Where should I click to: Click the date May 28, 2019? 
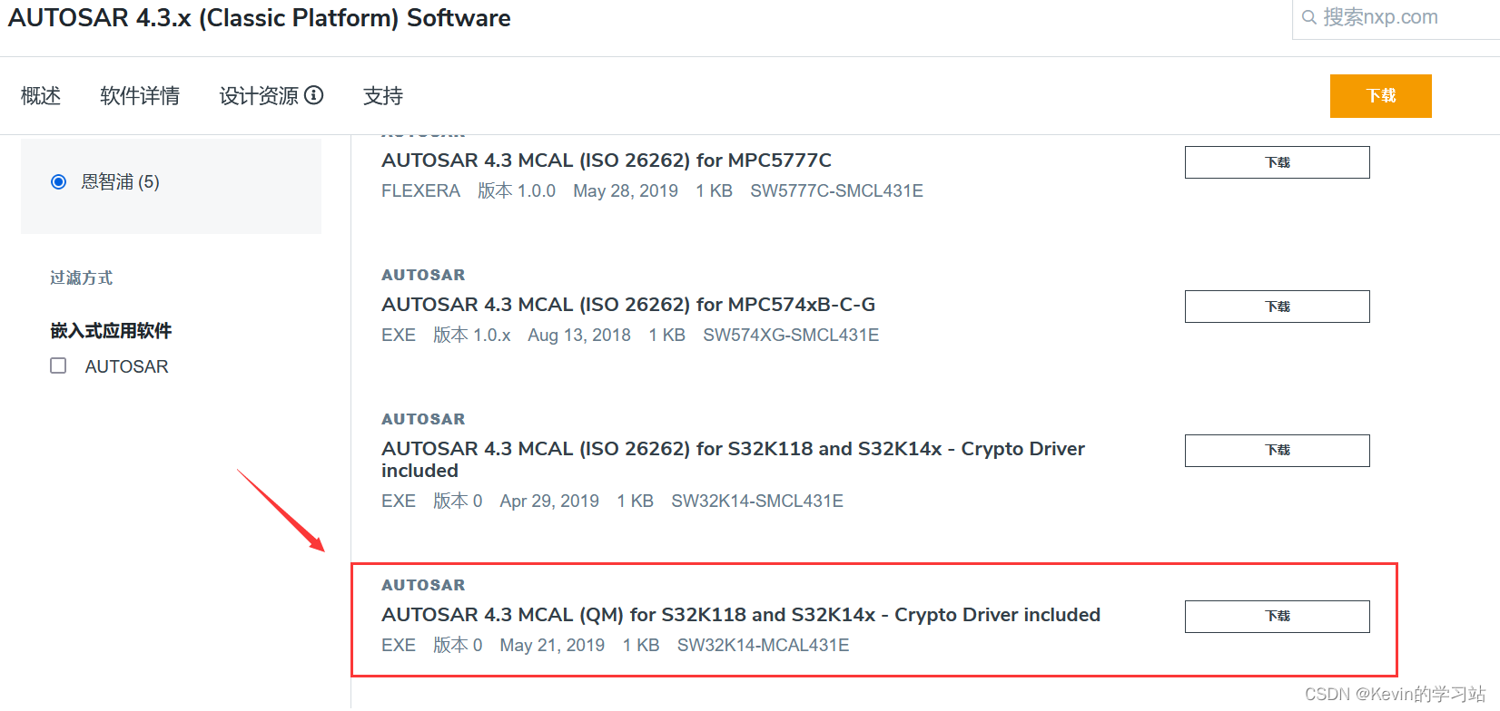tap(626, 190)
